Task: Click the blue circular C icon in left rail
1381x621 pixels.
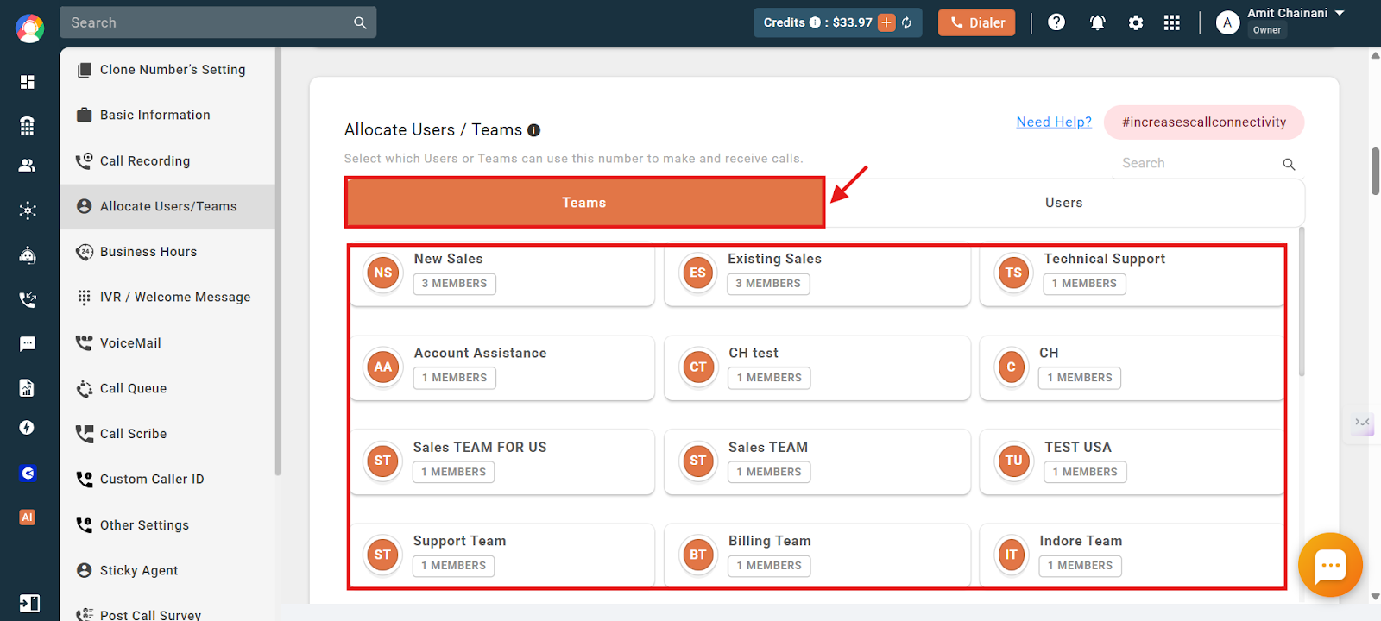Action: 28,473
